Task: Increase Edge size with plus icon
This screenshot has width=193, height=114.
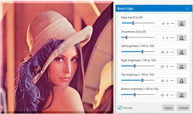Action: (168, 24)
